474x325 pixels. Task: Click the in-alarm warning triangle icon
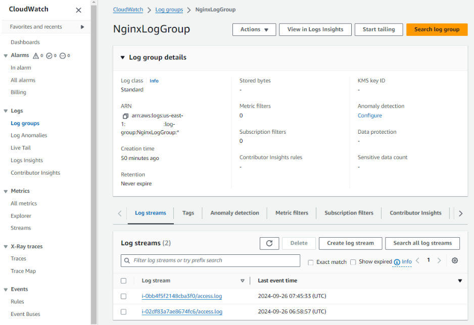pyautogui.click(x=36, y=56)
